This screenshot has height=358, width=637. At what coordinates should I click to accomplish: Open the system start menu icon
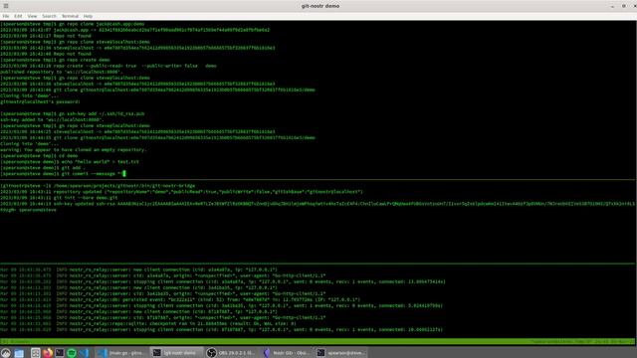6,353
